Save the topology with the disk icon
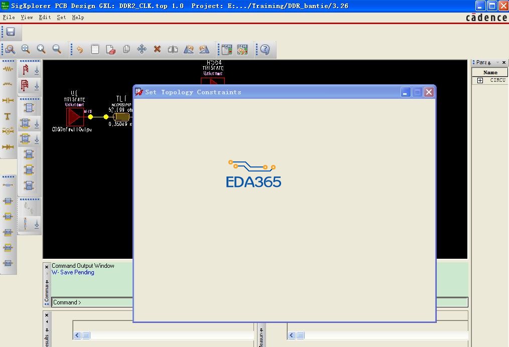509x347 pixels. pos(11,32)
